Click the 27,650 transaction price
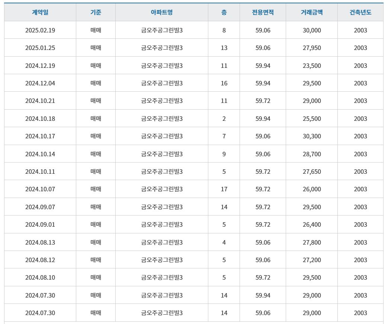The height and width of the screenshot is (324, 391). 312,172
